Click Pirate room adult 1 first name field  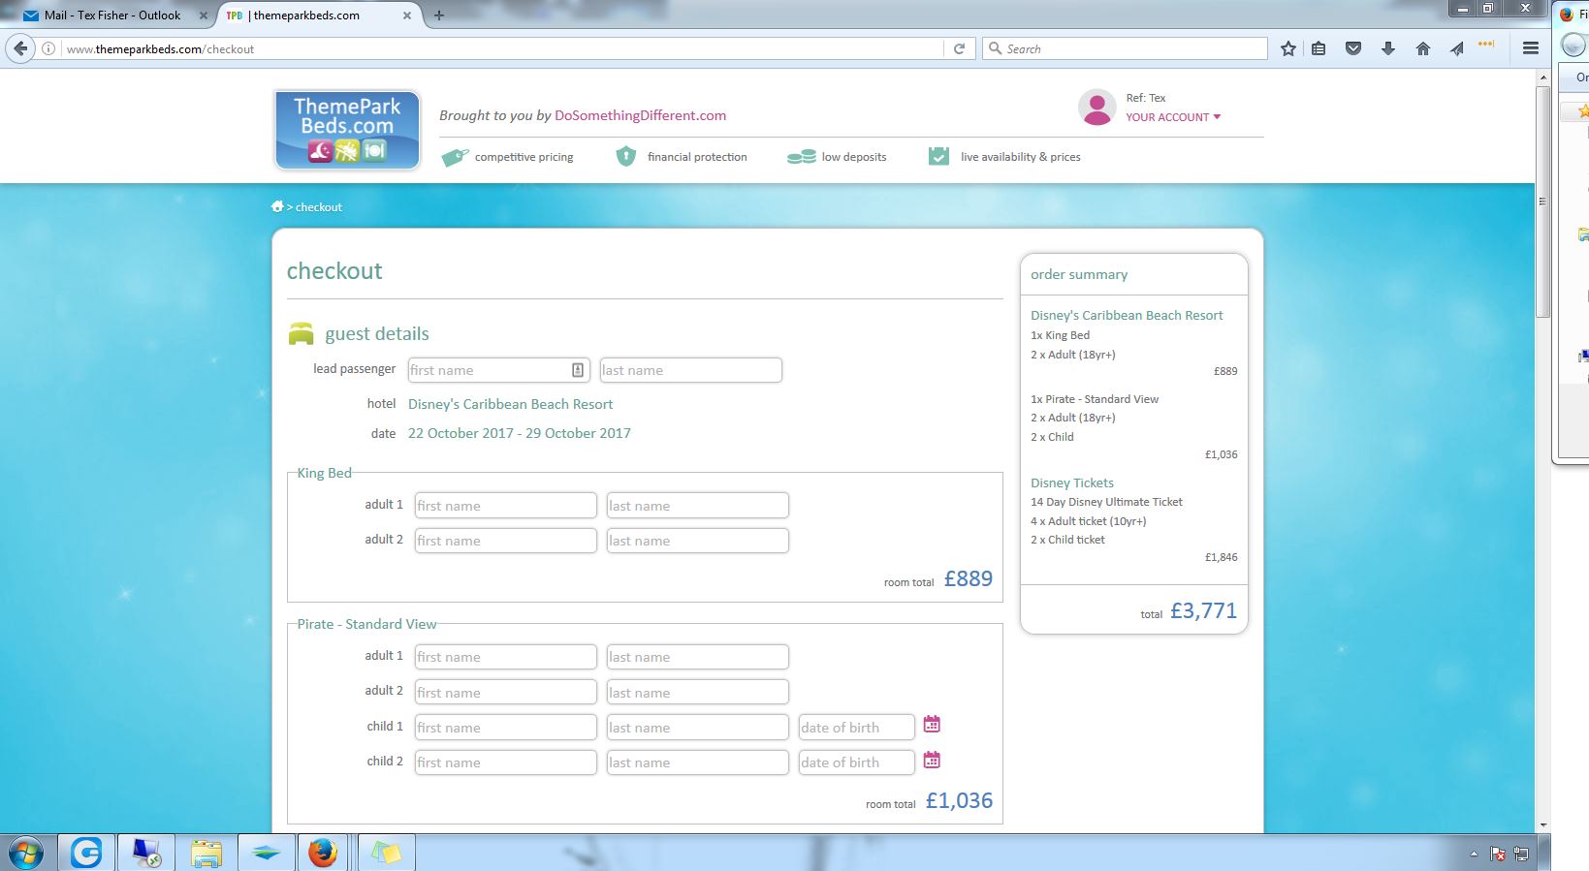click(x=505, y=657)
